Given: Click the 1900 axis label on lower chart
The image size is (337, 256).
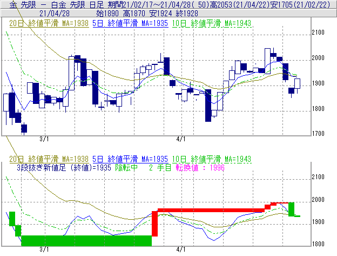Looking at the screenshot, I should coord(318,222).
